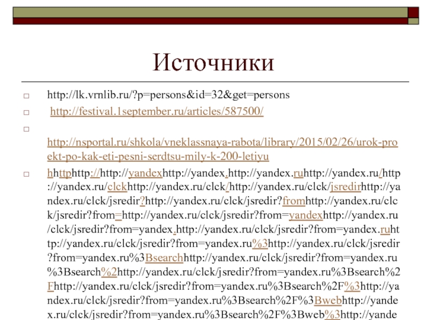The width and height of the screenshot is (427, 320).
Task: Open the festival.1september.ru articles link
Action: click(x=157, y=111)
